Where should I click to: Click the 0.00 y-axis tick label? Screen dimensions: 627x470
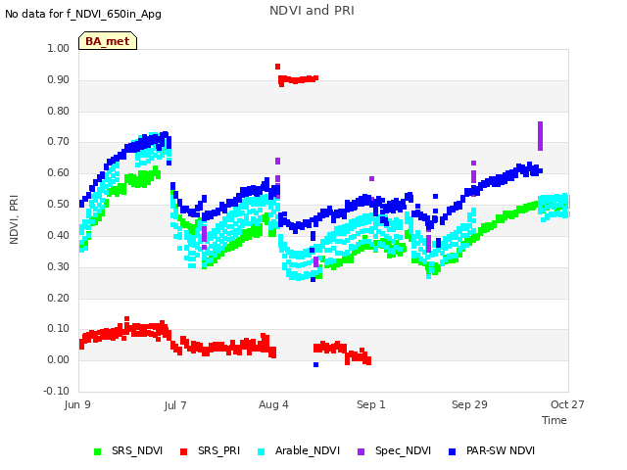59,360
